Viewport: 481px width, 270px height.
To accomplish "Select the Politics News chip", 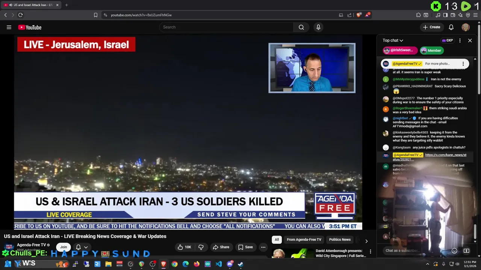I will click(x=340, y=240).
